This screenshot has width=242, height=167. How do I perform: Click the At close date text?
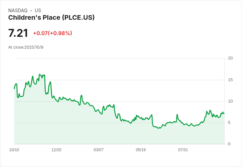(26, 47)
